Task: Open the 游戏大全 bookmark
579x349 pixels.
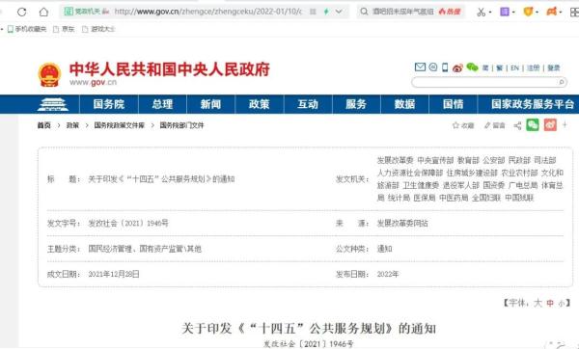Action: coord(98,29)
